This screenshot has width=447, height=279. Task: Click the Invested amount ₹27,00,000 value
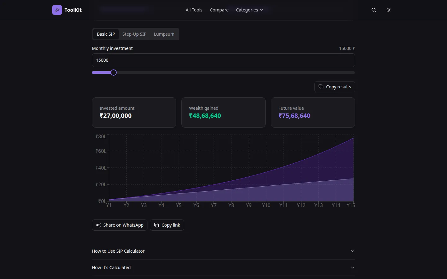tap(115, 116)
